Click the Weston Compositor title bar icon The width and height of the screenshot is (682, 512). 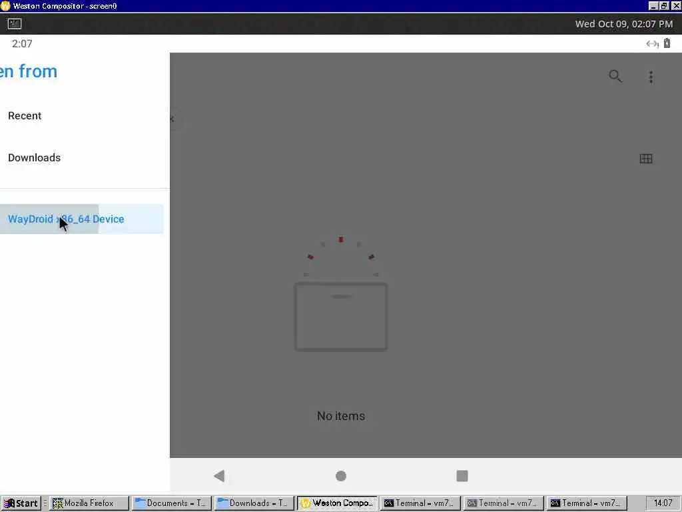tap(5, 5)
